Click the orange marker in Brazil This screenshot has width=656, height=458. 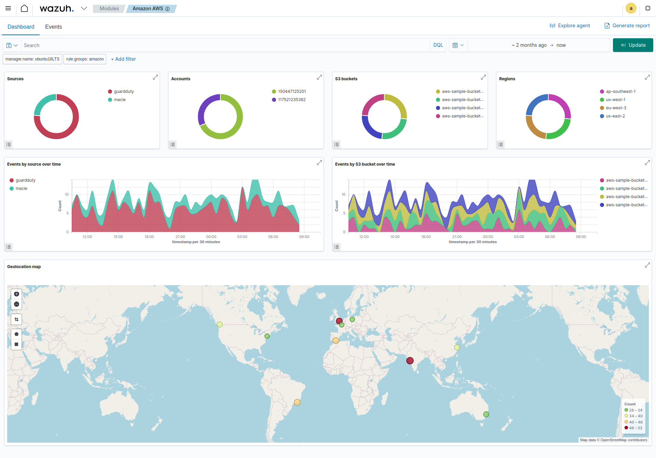click(x=297, y=402)
